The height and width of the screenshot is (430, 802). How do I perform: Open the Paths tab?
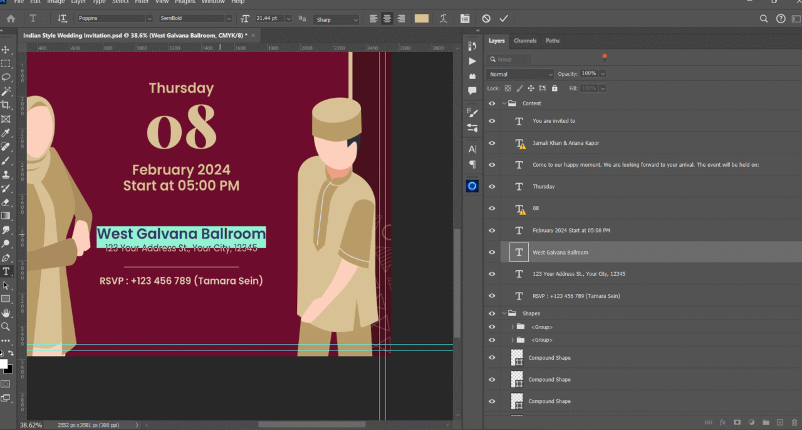tap(552, 41)
